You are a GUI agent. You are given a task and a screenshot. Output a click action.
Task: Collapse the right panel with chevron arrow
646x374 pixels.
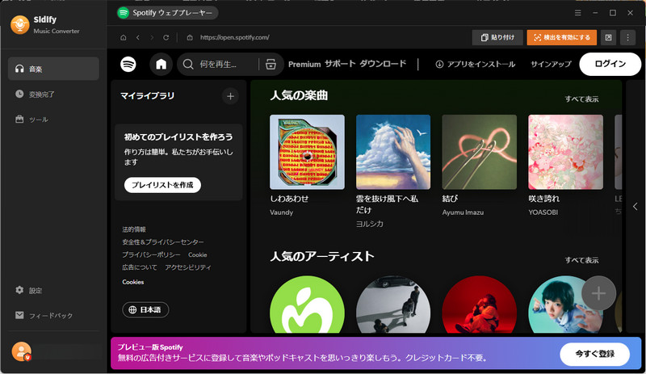(635, 206)
